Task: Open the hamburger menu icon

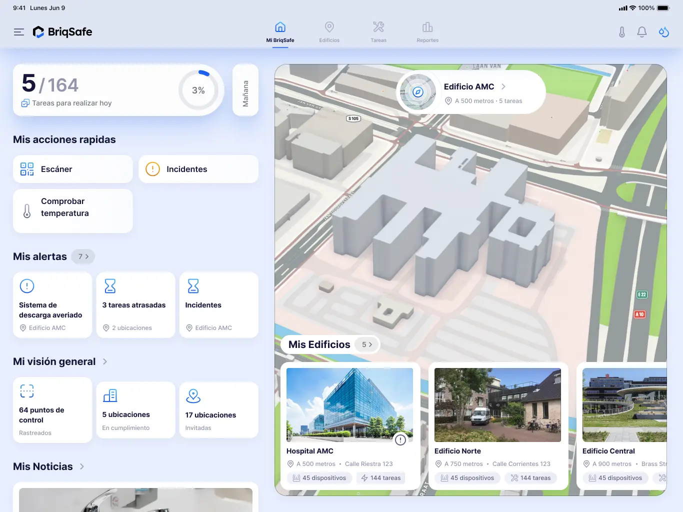Action: tap(19, 32)
